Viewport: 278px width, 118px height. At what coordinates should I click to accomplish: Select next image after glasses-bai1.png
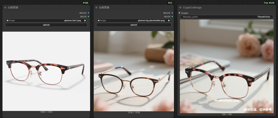tap(85, 20)
